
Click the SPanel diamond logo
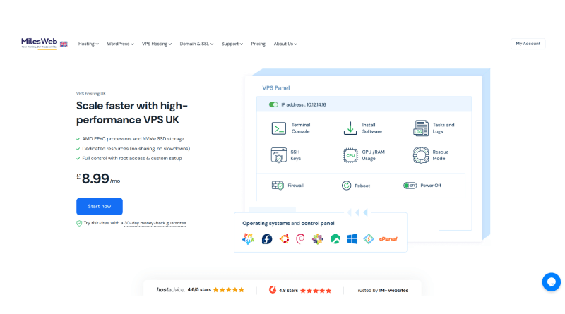click(x=368, y=238)
